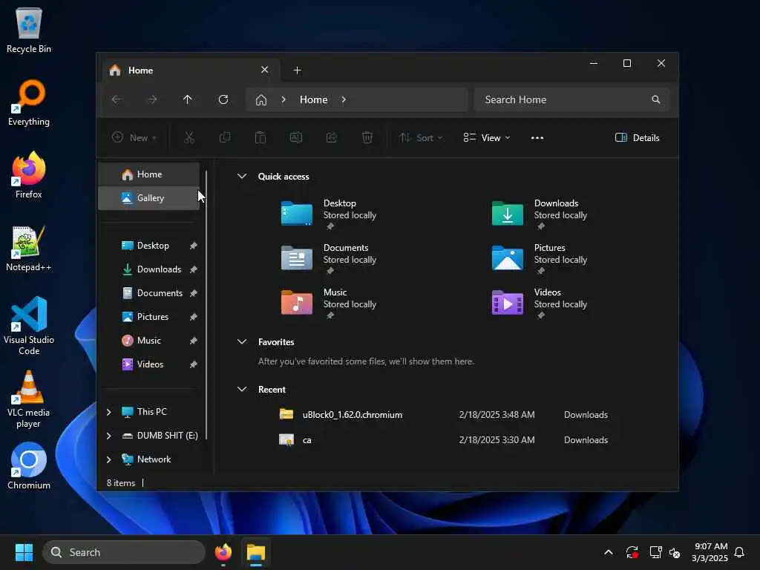Image resolution: width=760 pixels, height=570 pixels.
Task: Click the Copy toolbar icon
Action: (224, 137)
